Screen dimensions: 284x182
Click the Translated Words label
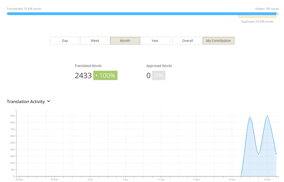click(x=88, y=66)
